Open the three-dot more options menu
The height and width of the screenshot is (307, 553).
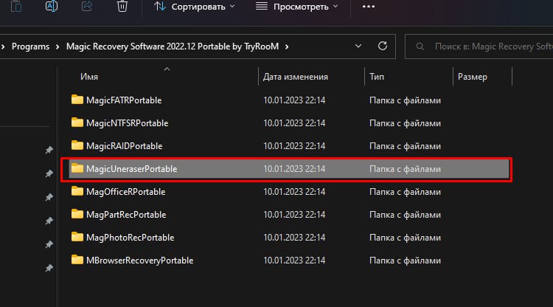tap(369, 7)
